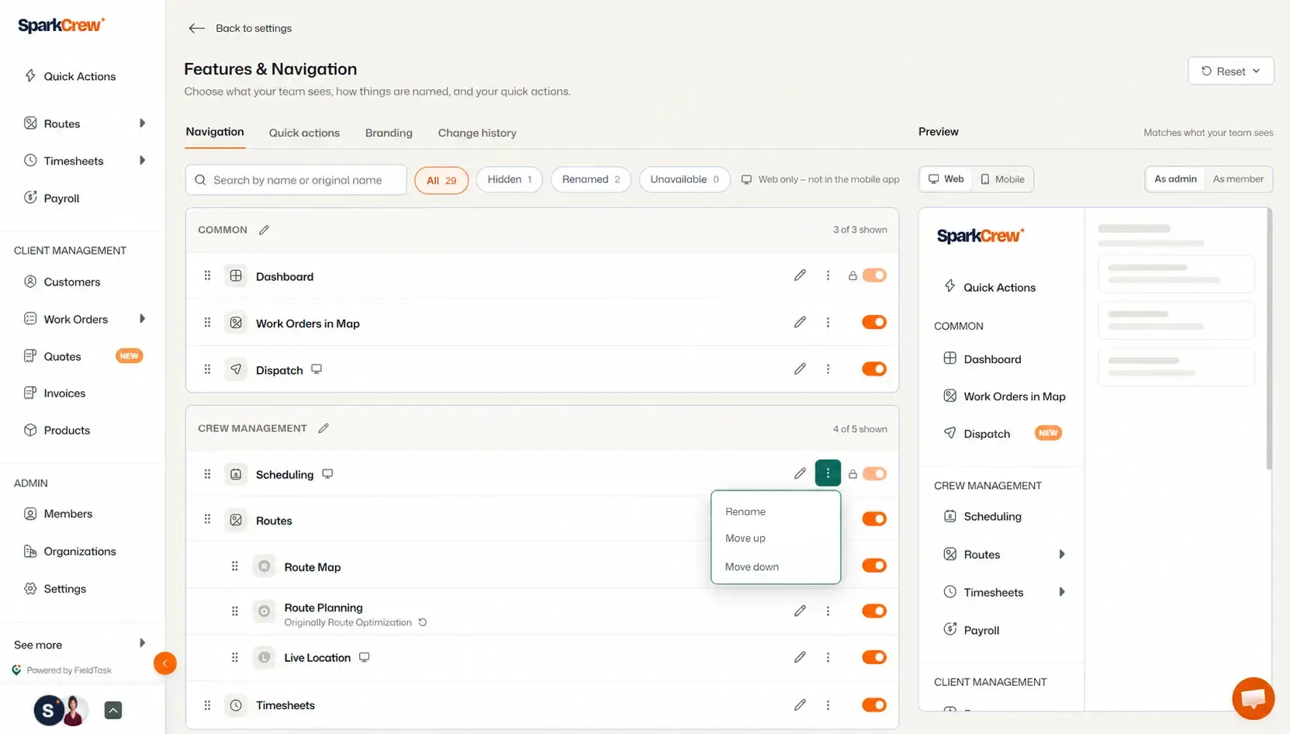
Task: Expand Routes arrow in the Preview panel
Action: coord(1062,554)
